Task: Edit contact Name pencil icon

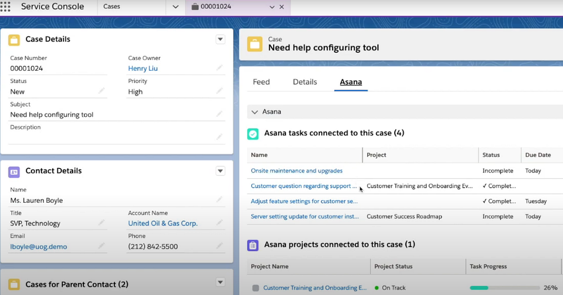Action: coord(220,199)
